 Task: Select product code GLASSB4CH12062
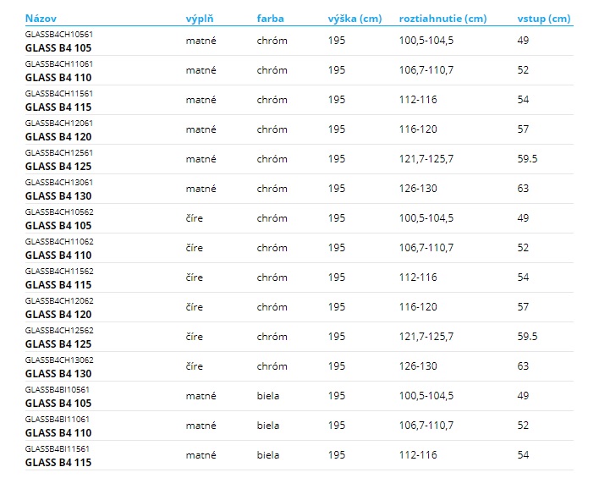click(x=59, y=300)
